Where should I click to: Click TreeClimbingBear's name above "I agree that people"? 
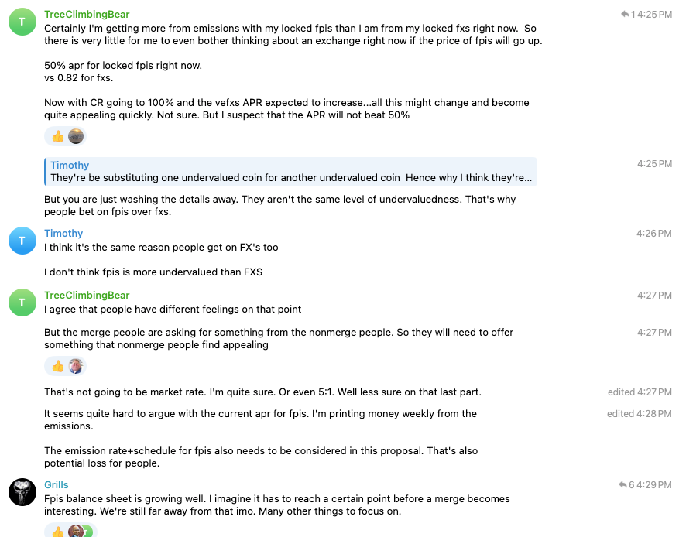[87, 296]
